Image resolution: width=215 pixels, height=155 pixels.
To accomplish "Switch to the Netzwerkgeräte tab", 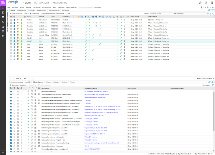I will [x=54, y=10].
